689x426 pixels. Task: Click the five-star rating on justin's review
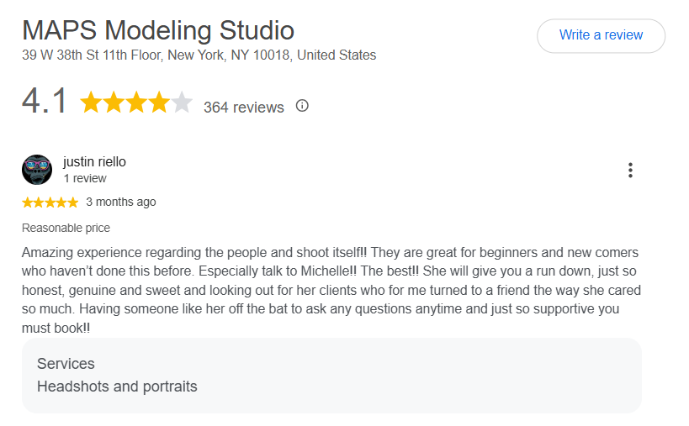pyautogui.click(x=50, y=202)
